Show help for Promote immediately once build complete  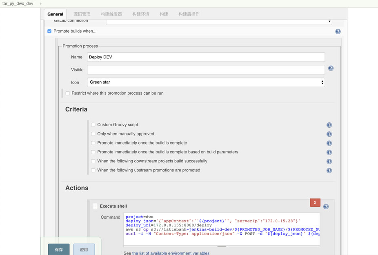click(x=329, y=143)
